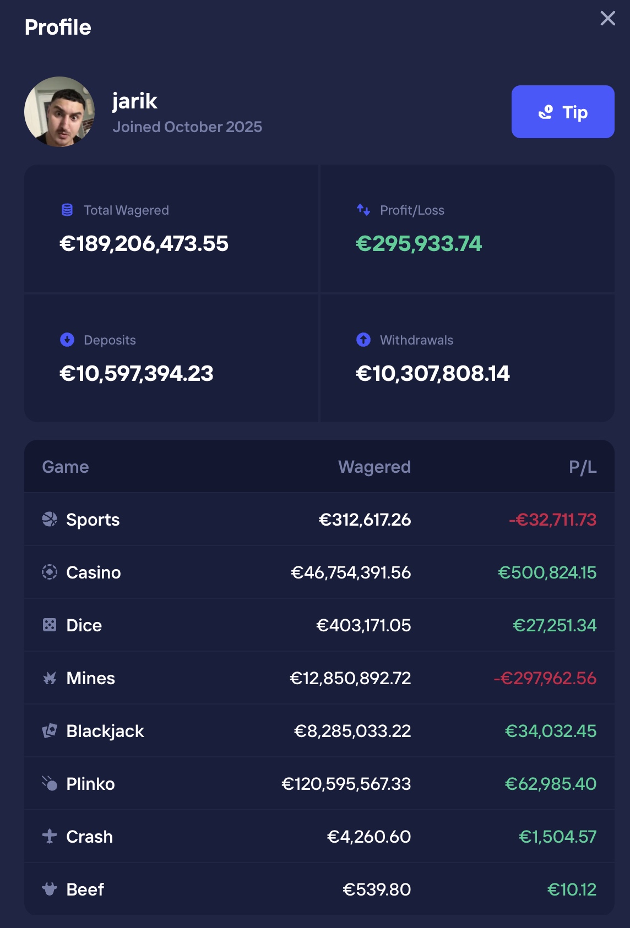
Task: Click the P/L column header
Action: (x=582, y=467)
